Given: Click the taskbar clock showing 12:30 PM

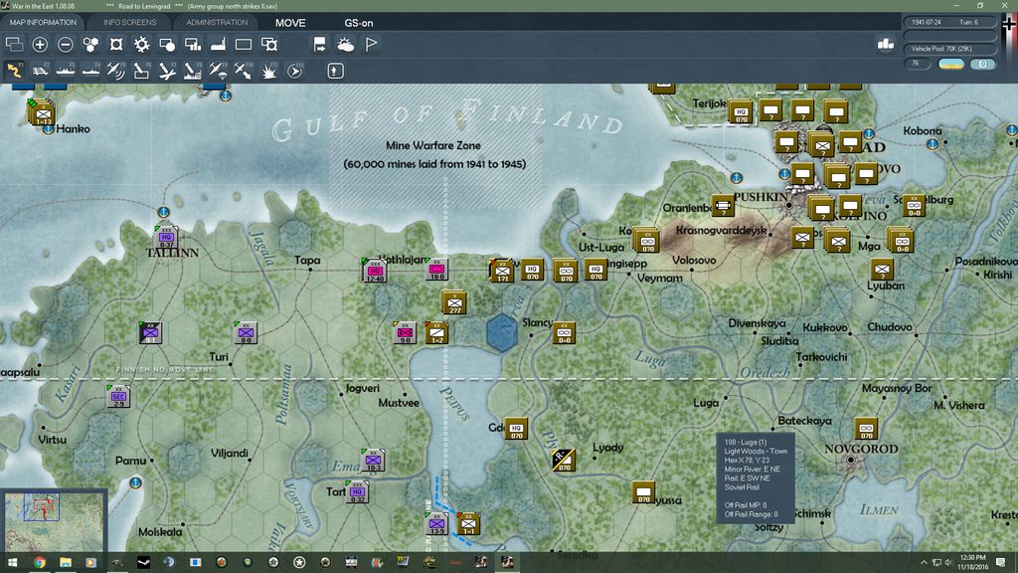Looking at the screenshot, I should pyautogui.click(x=972, y=562).
